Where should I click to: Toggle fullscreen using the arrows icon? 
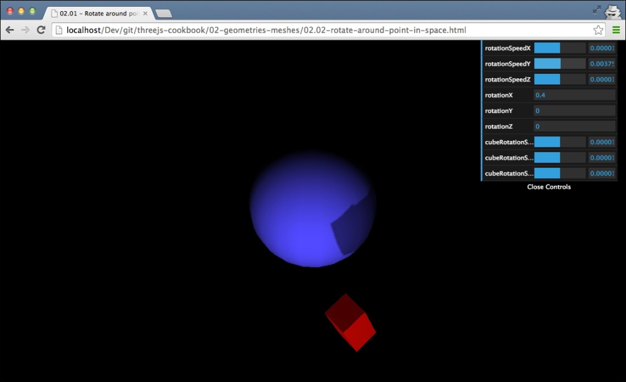(597, 10)
